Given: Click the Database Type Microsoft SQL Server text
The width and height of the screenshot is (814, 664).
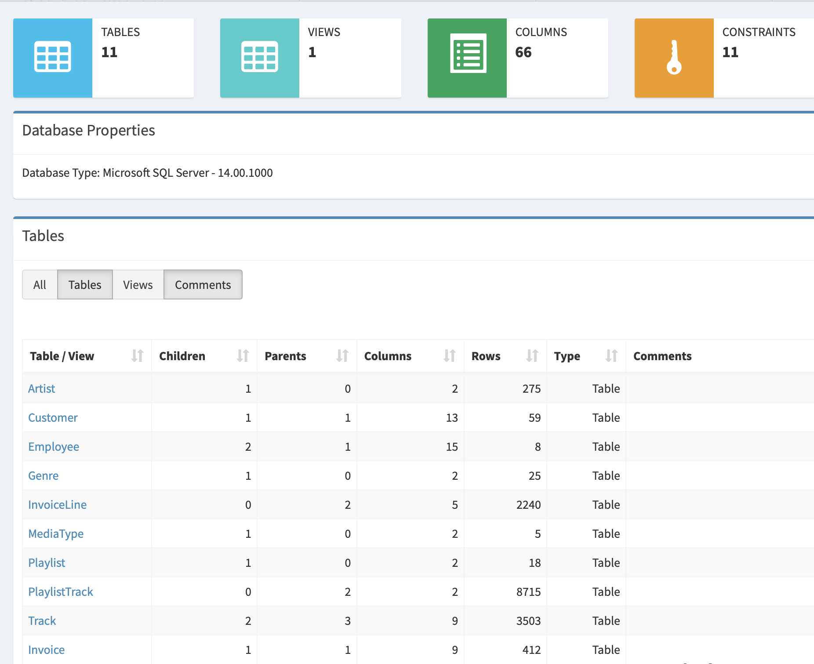Looking at the screenshot, I should coord(148,173).
